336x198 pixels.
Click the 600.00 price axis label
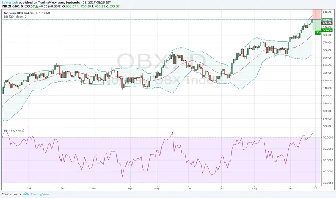pos(327,96)
